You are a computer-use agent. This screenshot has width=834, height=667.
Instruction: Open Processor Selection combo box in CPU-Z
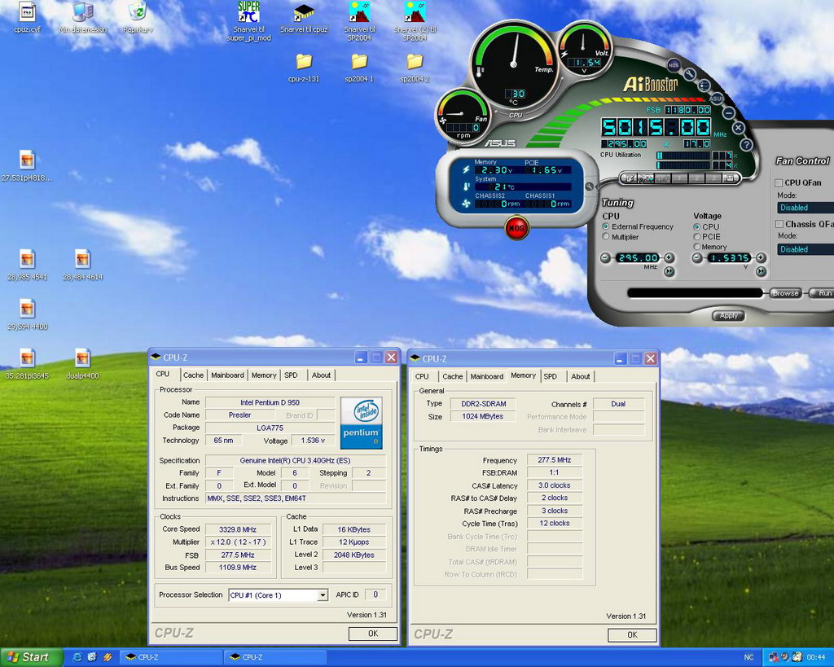coord(279,595)
